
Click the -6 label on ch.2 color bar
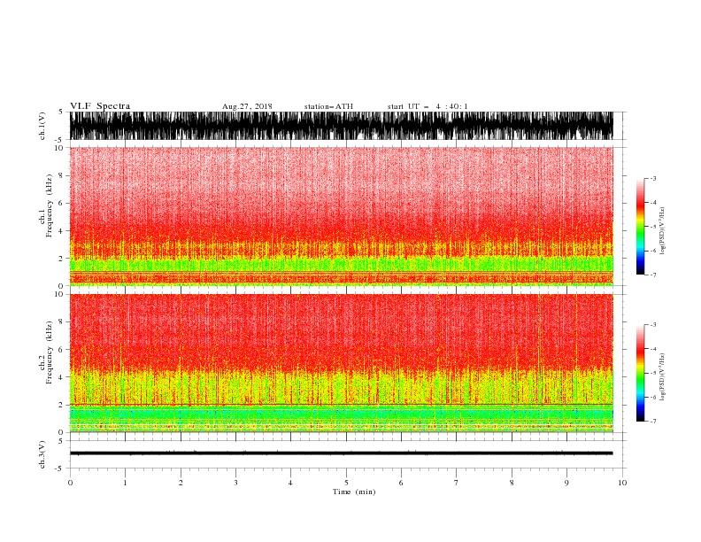(x=652, y=397)
